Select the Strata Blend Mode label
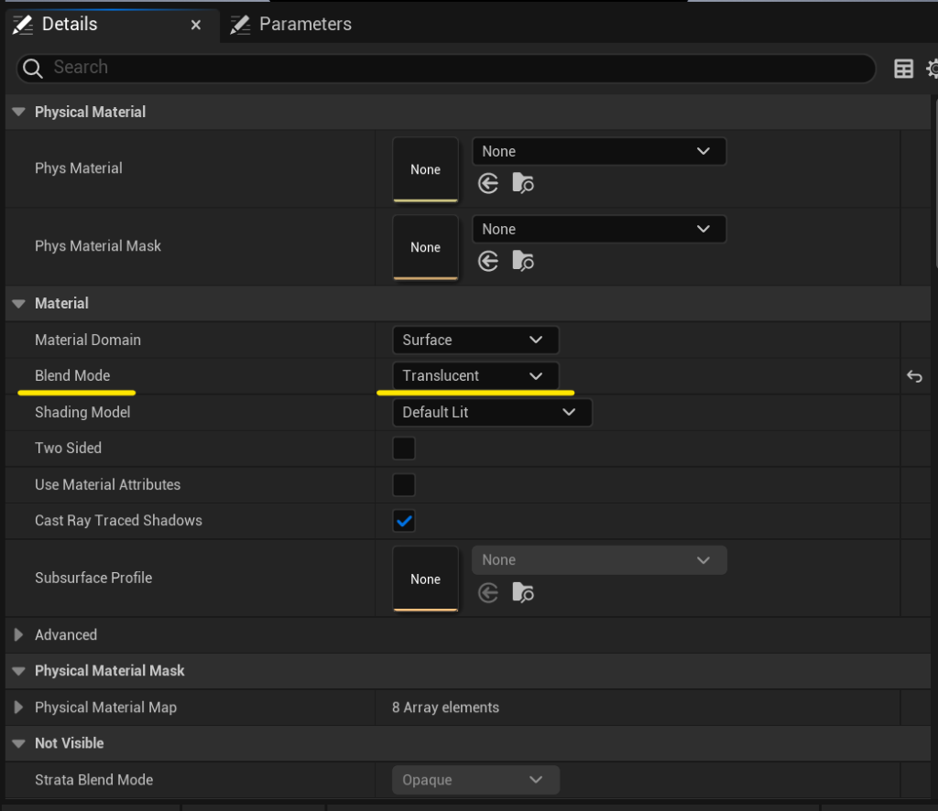The height and width of the screenshot is (811, 938). click(94, 780)
